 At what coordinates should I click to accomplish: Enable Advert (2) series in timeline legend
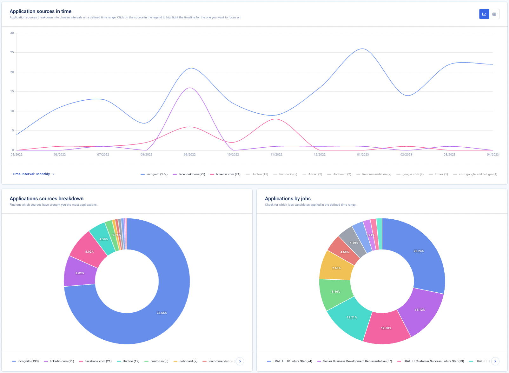312,174
